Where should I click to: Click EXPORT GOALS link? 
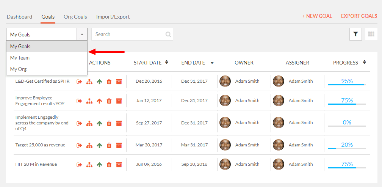359,16
